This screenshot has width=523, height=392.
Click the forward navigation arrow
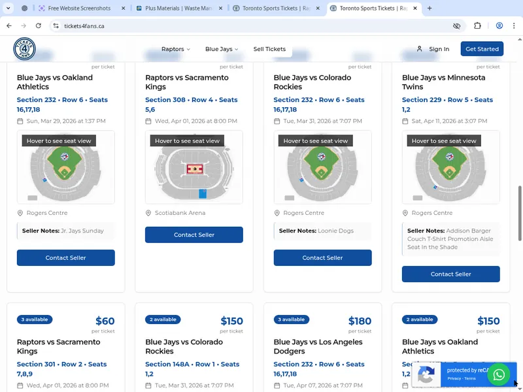tap(24, 25)
